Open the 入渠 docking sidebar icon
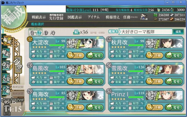Image resolution: width=187 pixels, height=117 pixels. tap(6, 78)
